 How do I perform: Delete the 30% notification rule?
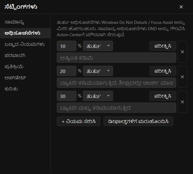pos(182,102)
